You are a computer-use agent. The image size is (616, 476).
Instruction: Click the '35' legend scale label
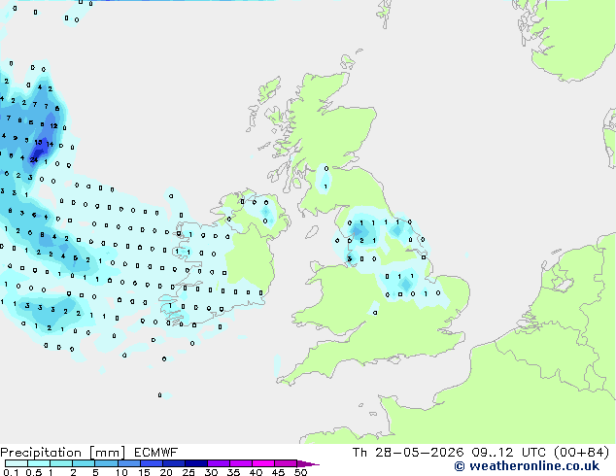pos(233,472)
